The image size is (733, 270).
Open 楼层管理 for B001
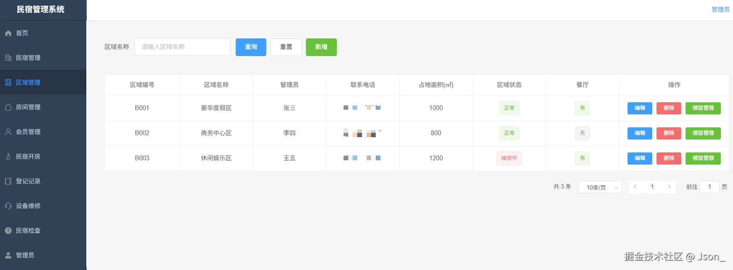(x=703, y=108)
